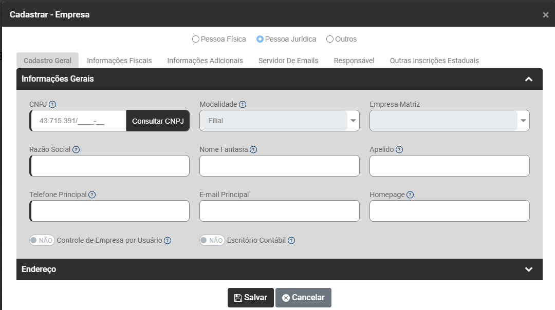This screenshot has width=555, height=310.
Task: Select the Outros radio option
Action: pyautogui.click(x=330, y=39)
